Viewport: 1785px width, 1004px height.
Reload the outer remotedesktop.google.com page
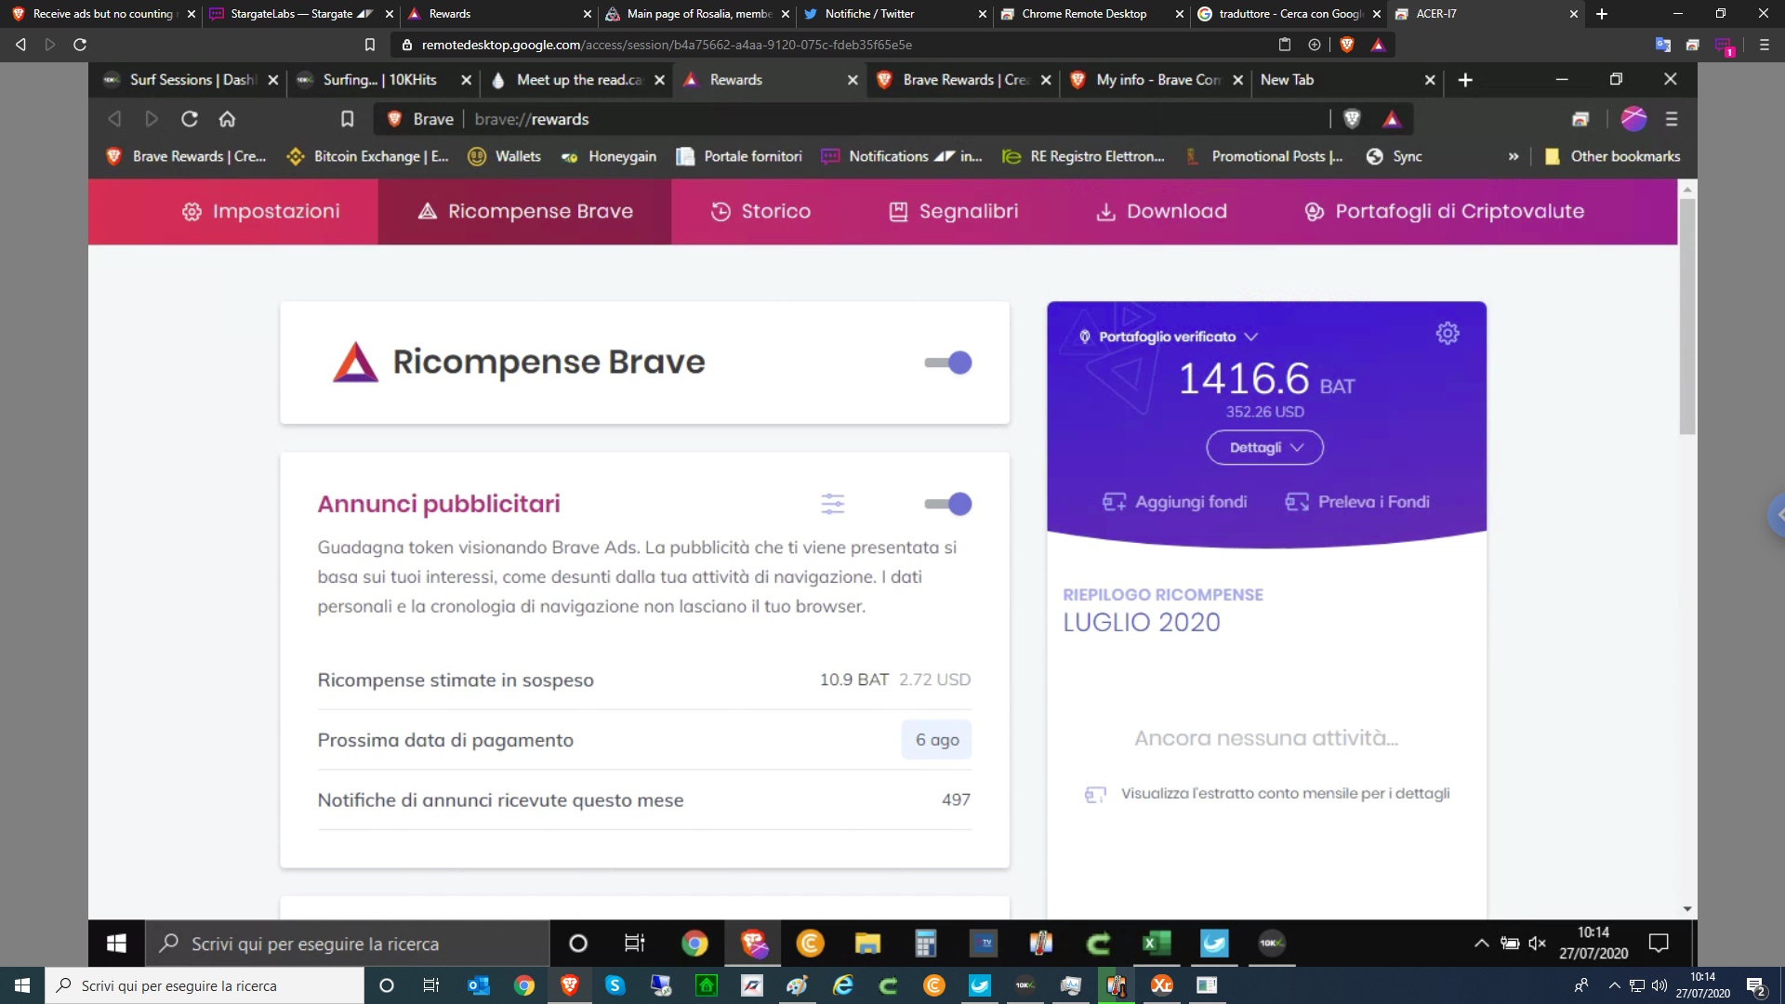pos(80,45)
